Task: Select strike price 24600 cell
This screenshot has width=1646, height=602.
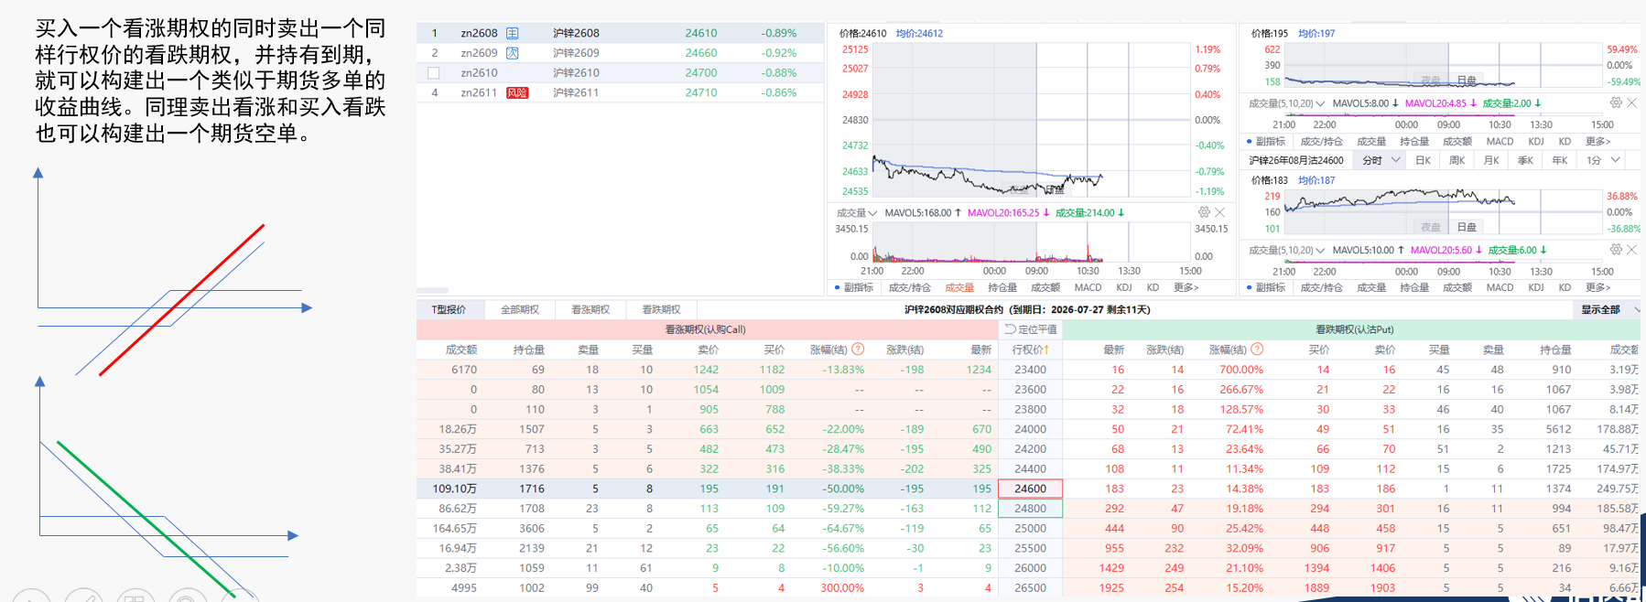Action: coord(1030,489)
